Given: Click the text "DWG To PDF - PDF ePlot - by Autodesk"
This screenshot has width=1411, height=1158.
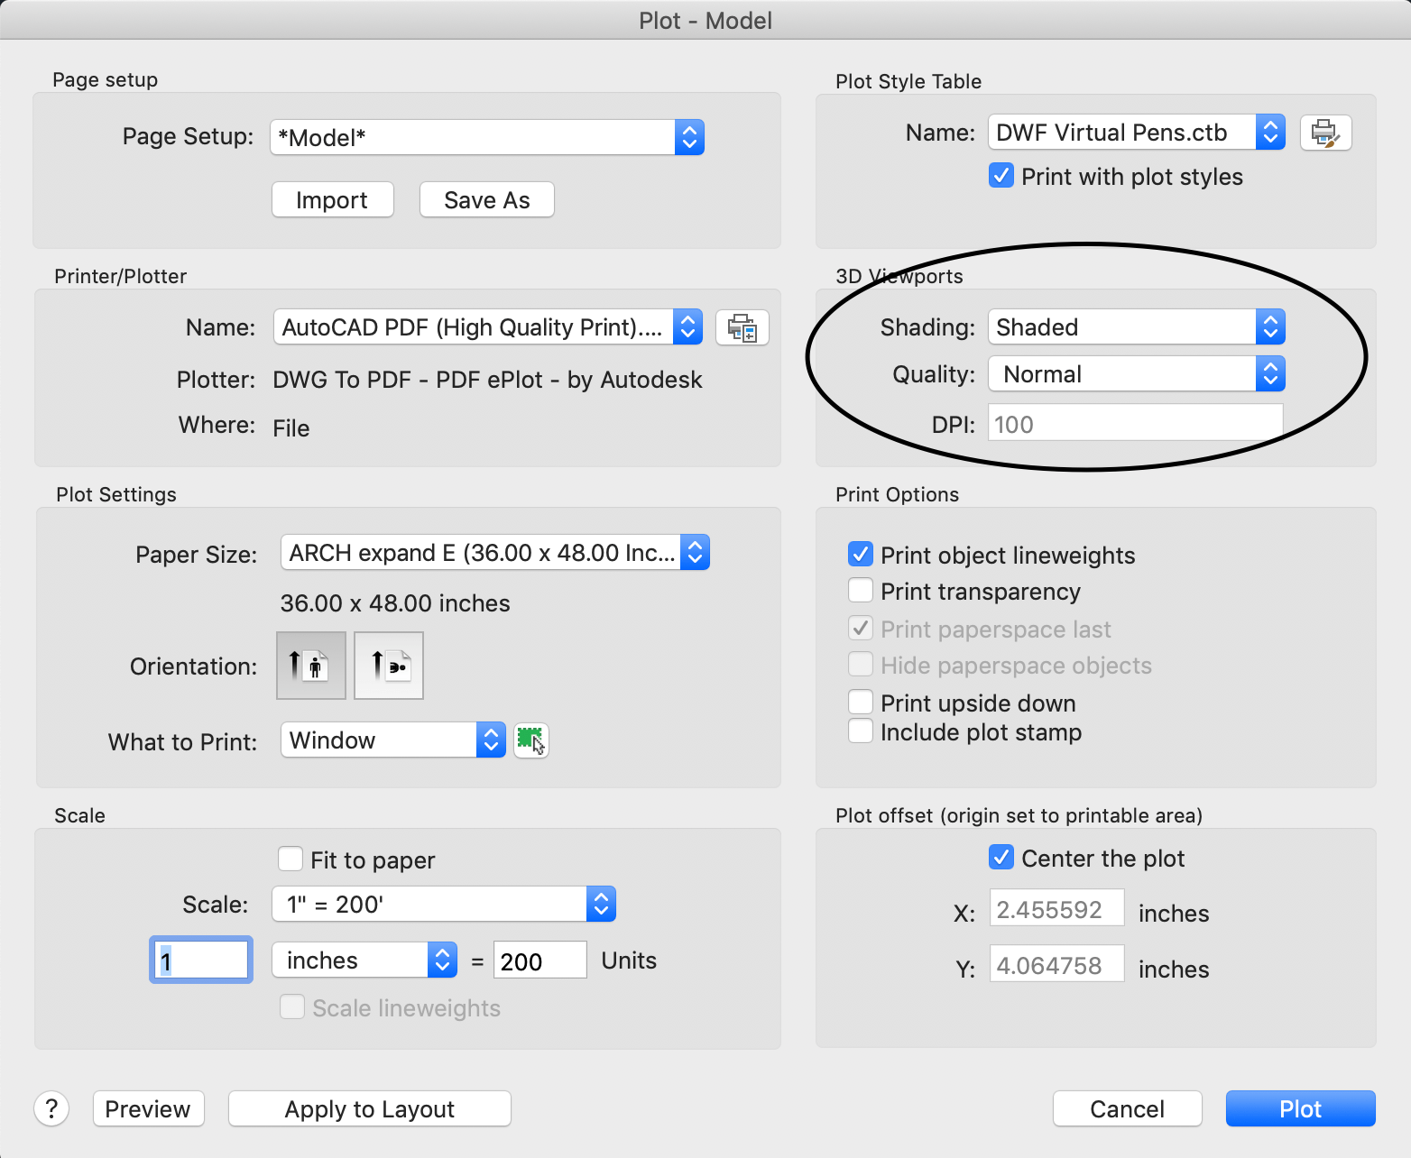Looking at the screenshot, I should tap(487, 380).
